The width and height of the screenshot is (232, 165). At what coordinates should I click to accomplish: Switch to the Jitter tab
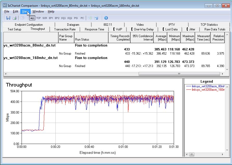pos(191,29)
